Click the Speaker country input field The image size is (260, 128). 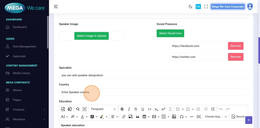tap(153, 92)
